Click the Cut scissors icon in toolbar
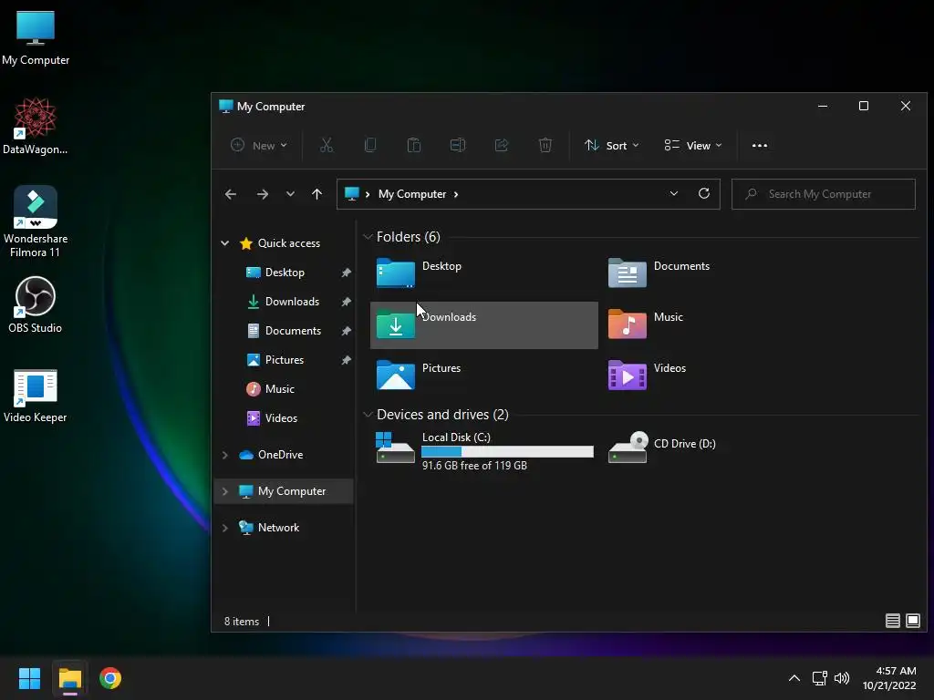This screenshot has height=700, width=934. 327,145
